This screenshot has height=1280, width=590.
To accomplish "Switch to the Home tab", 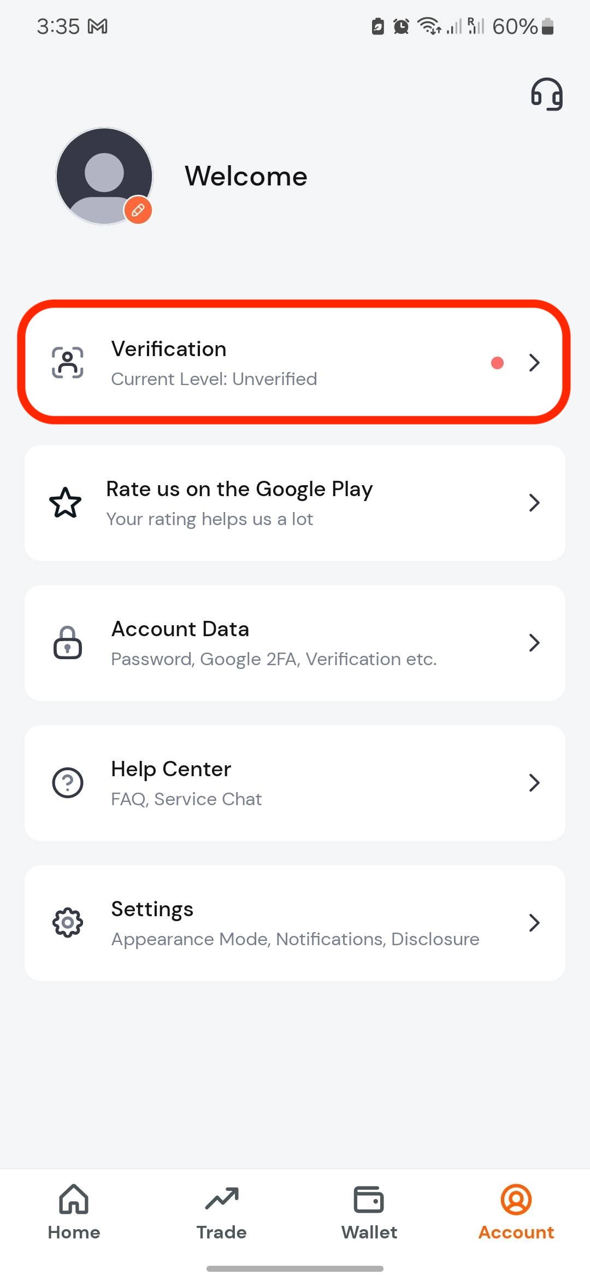I will point(74,1212).
